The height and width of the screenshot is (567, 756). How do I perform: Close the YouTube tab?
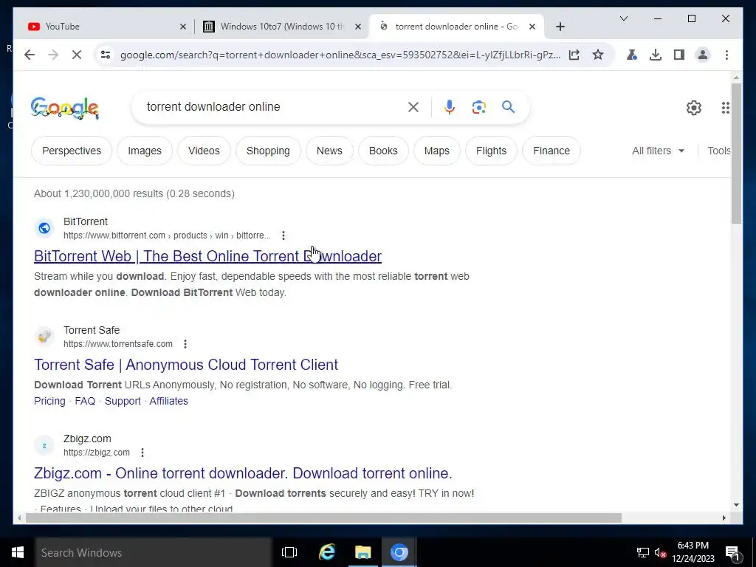(x=183, y=27)
